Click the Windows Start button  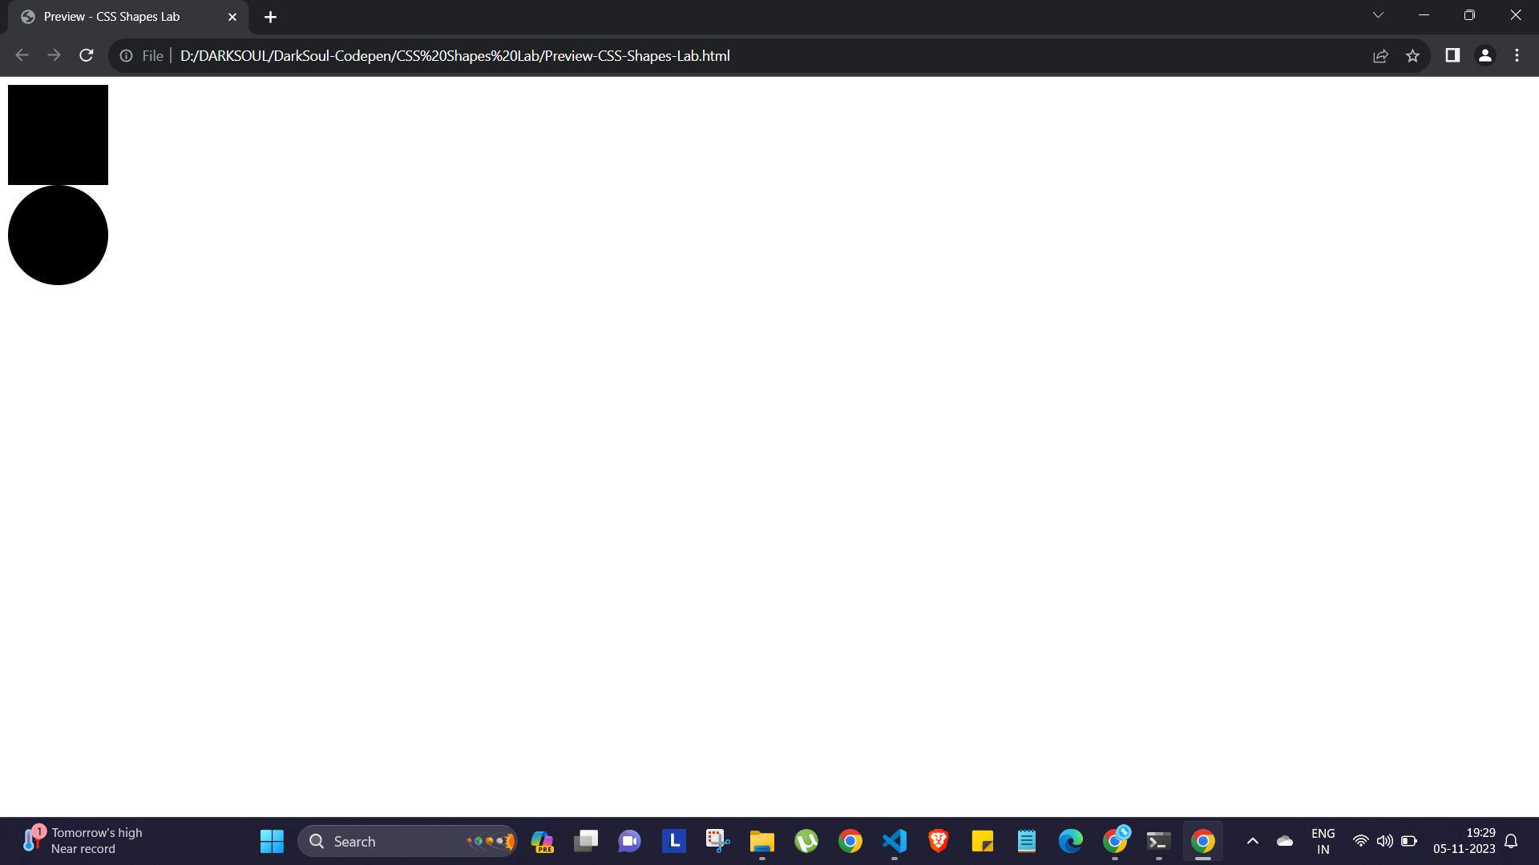(x=272, y=841)
